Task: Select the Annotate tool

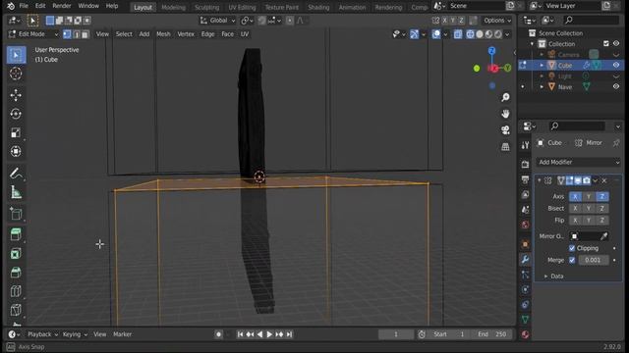Action: (x=16, y=174)
